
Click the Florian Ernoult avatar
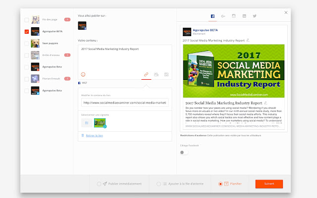35,79
